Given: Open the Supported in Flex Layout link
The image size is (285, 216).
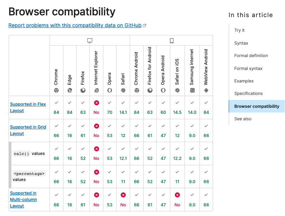Looking at the screenshot, I should (x=28, y=107).
